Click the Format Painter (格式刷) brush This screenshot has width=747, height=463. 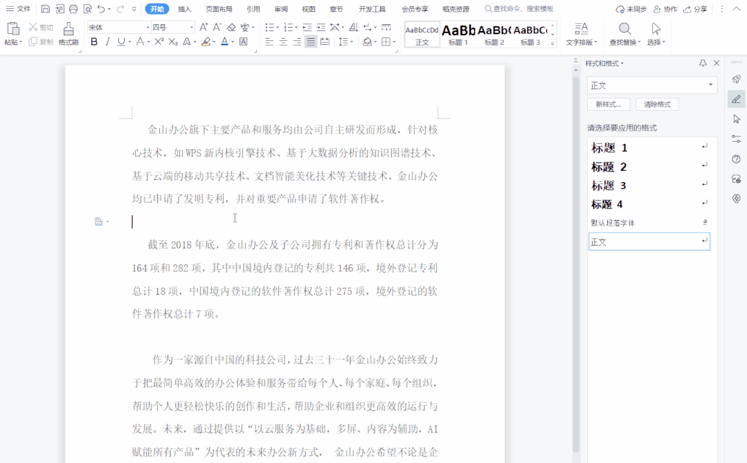pos(68,33)
